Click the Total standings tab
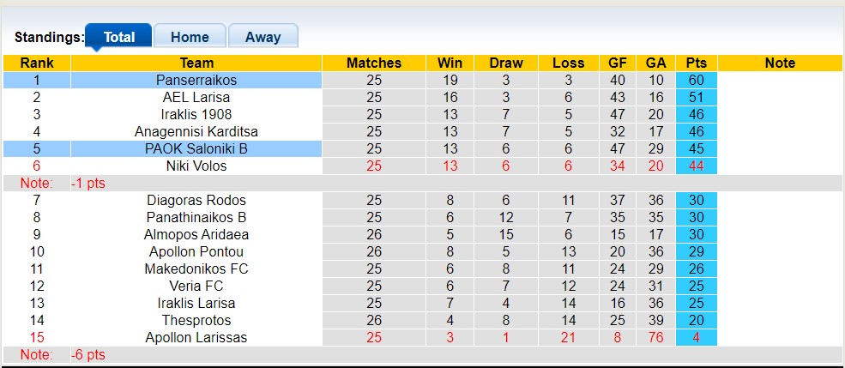This screenshot has height=368, width=845. [118, 37]
